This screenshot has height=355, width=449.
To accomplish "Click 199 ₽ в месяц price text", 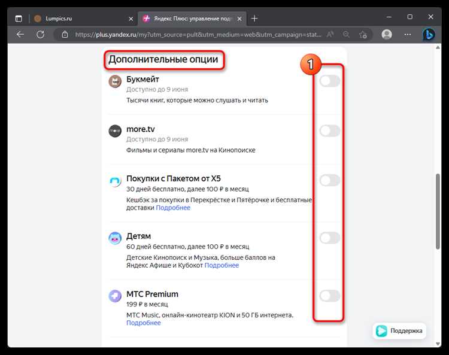I will [147, 304].
